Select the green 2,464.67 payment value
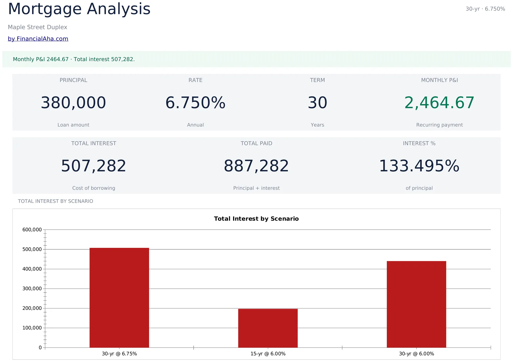The width and height of the screenshot is (513, 362). 439,103
